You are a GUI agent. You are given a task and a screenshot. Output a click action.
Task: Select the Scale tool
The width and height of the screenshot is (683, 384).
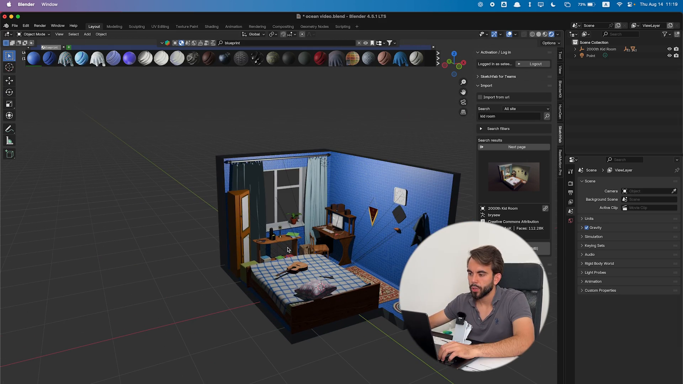9,104
